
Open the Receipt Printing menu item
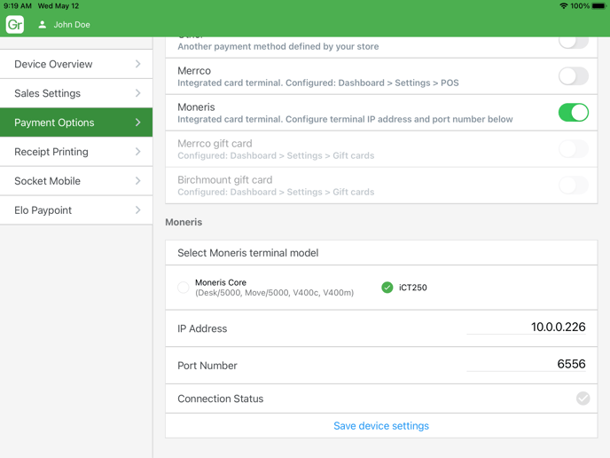pyautogui.click(x=75, y=152)
